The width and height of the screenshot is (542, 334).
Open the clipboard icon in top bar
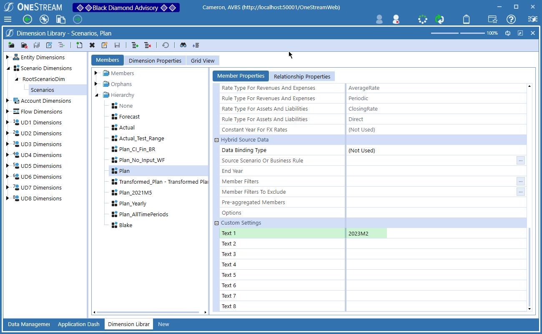click(x=467, y=19)
